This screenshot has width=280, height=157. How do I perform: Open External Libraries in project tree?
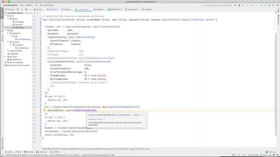[x=14, y=62]
